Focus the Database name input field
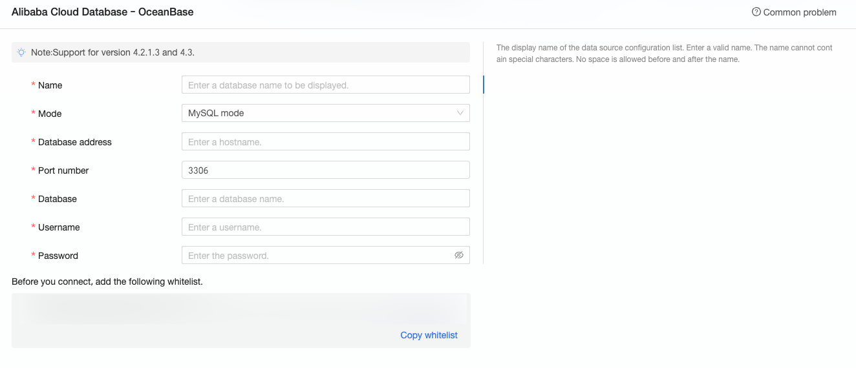The image size is (856, 368). 326,198
